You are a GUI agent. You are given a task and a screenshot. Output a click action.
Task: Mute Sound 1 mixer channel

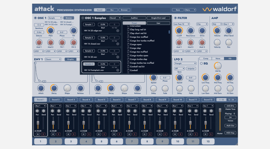38,134
